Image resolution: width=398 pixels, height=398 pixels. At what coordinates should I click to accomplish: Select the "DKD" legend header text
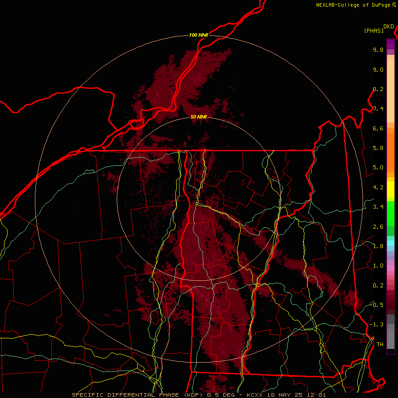point(389,27)
